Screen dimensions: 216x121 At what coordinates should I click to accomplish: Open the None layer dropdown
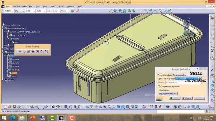point(65,11)
